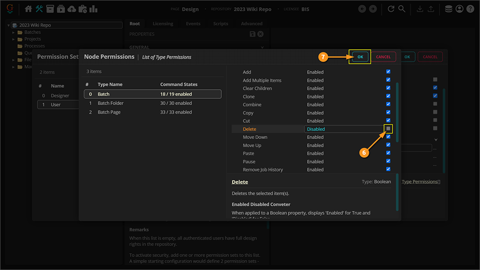Collapse the 2023 Wiki Repo tree node
Image resolution: width=480 pixels, height=270 pixels.
coord(9,25)
